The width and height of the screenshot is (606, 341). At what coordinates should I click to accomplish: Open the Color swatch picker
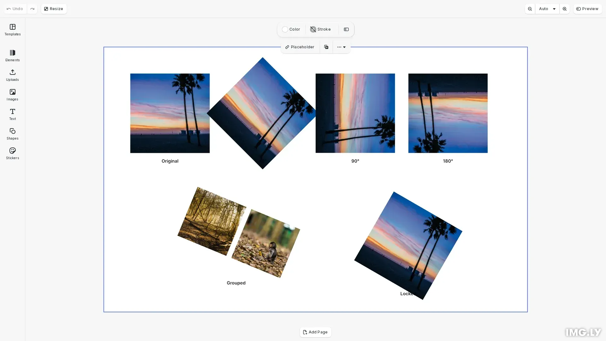291,29
